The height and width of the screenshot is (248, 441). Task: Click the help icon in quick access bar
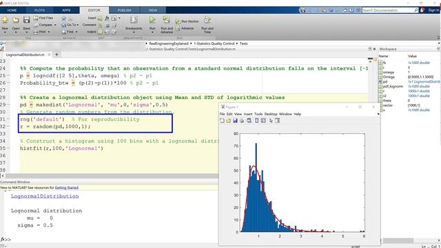coord(351,10)
